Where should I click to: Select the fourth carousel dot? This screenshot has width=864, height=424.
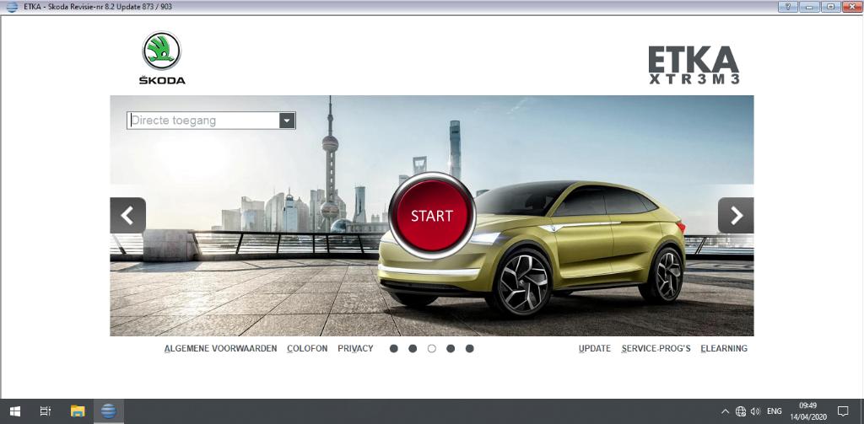pos(451,348)
